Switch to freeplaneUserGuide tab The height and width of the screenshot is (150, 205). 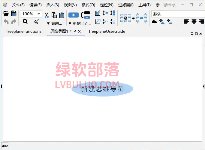[x=107, y=32]
